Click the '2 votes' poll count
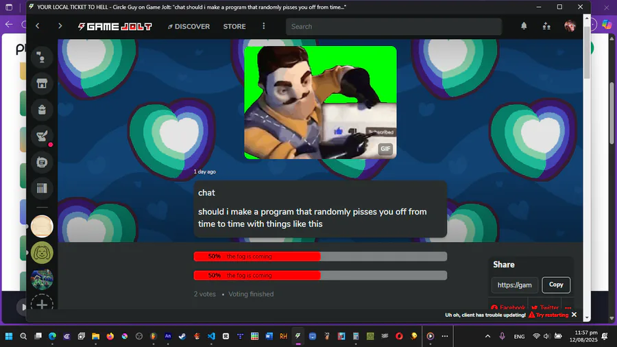 (x=204, y=294)
